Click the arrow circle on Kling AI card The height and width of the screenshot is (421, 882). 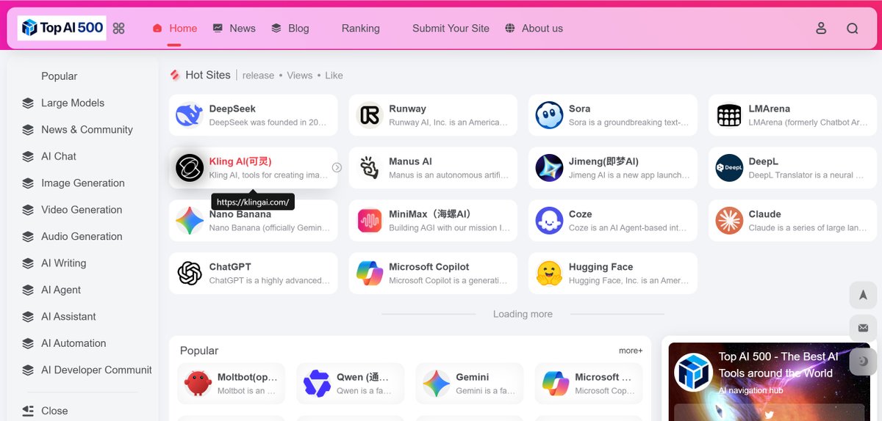337,168
